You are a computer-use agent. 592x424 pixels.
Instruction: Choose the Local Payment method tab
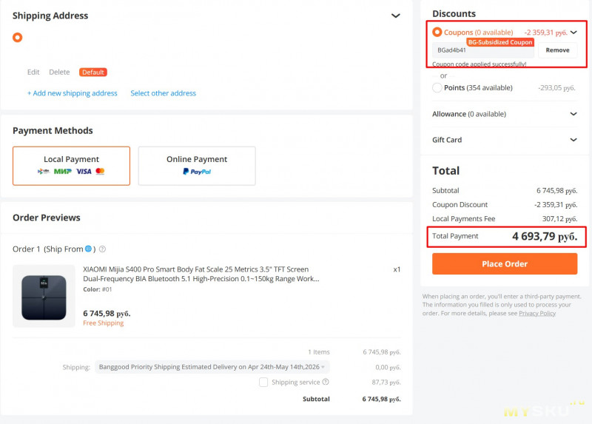click(x=71, y=165)
